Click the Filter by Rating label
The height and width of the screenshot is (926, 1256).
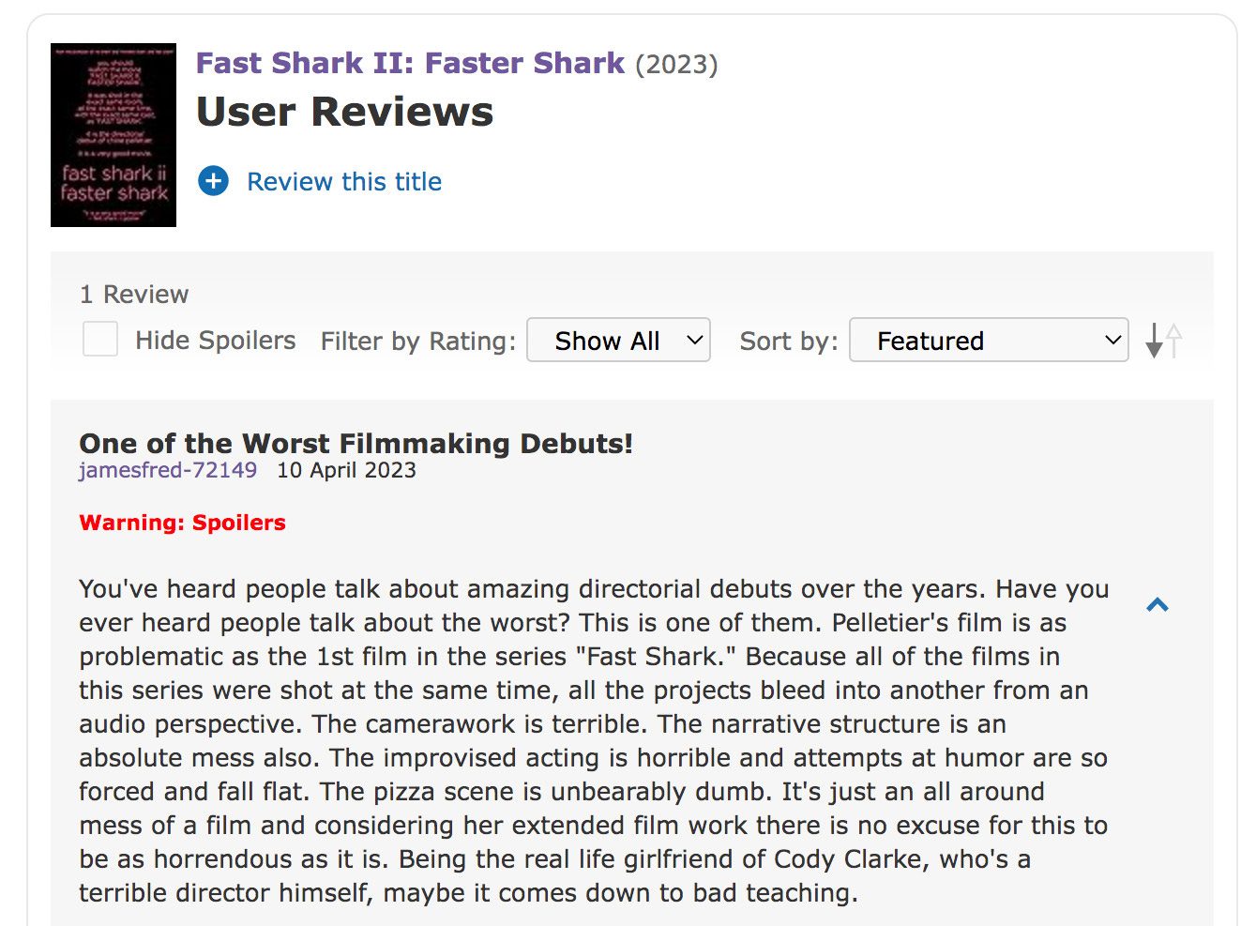(x=418, y=342)
